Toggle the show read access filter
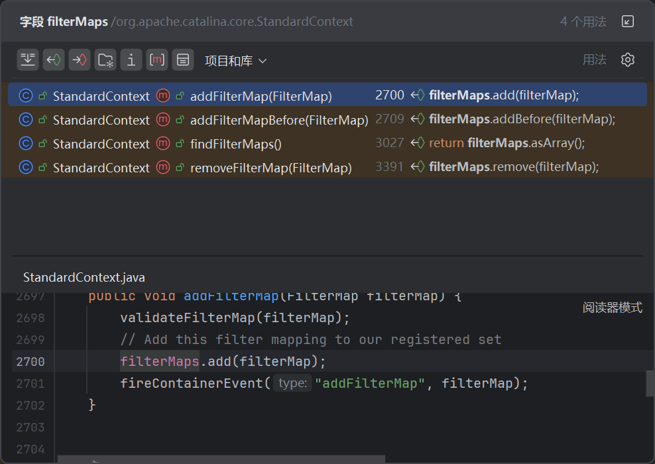655x464 pixels. coord(54,60)
